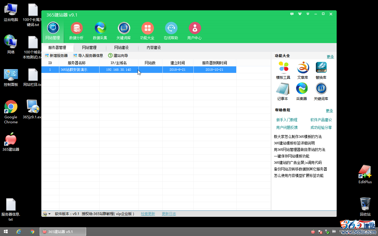Viewport: 378px width, 236px height.
Task: Launch 记事本 in the 功能大全 panel
Action: 283,91
